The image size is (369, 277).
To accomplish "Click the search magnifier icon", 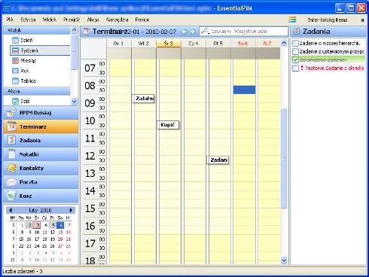I will pos(205,31).
